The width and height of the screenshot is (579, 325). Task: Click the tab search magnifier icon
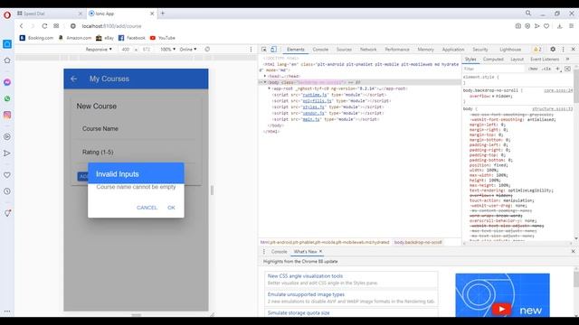click(528, 14)
